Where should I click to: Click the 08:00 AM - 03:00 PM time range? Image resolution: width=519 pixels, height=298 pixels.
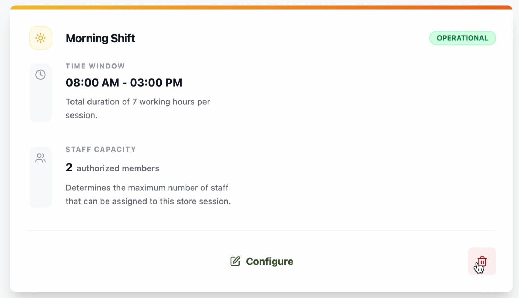(x=124, y=83)
